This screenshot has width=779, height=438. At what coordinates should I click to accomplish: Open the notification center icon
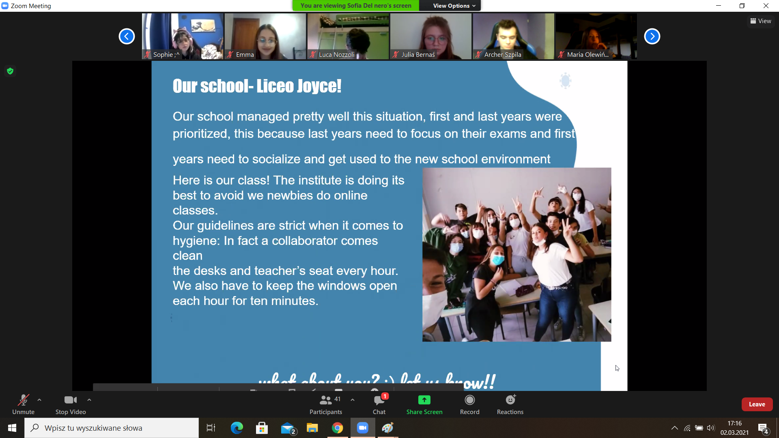point(763,428)
